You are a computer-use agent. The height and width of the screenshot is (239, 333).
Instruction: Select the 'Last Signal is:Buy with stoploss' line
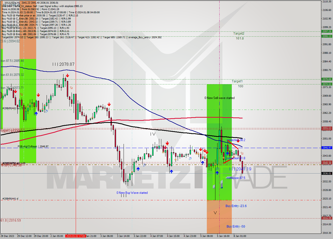pyautogui.click(x=61, y=6)
